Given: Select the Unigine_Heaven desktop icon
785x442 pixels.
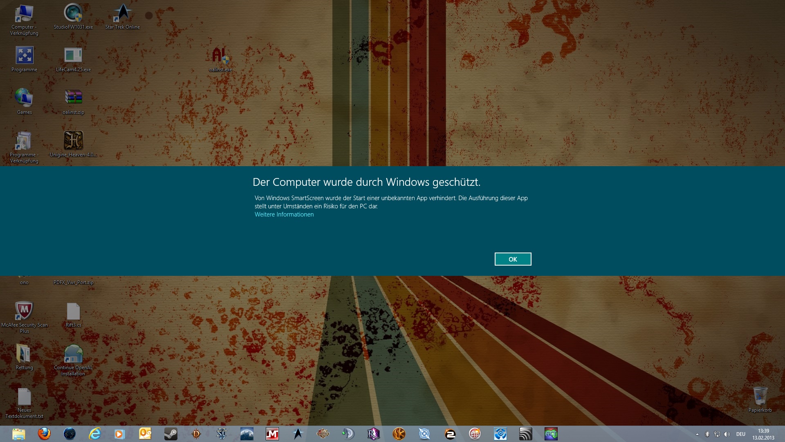Looking at the screenshot, I should 73,143.
